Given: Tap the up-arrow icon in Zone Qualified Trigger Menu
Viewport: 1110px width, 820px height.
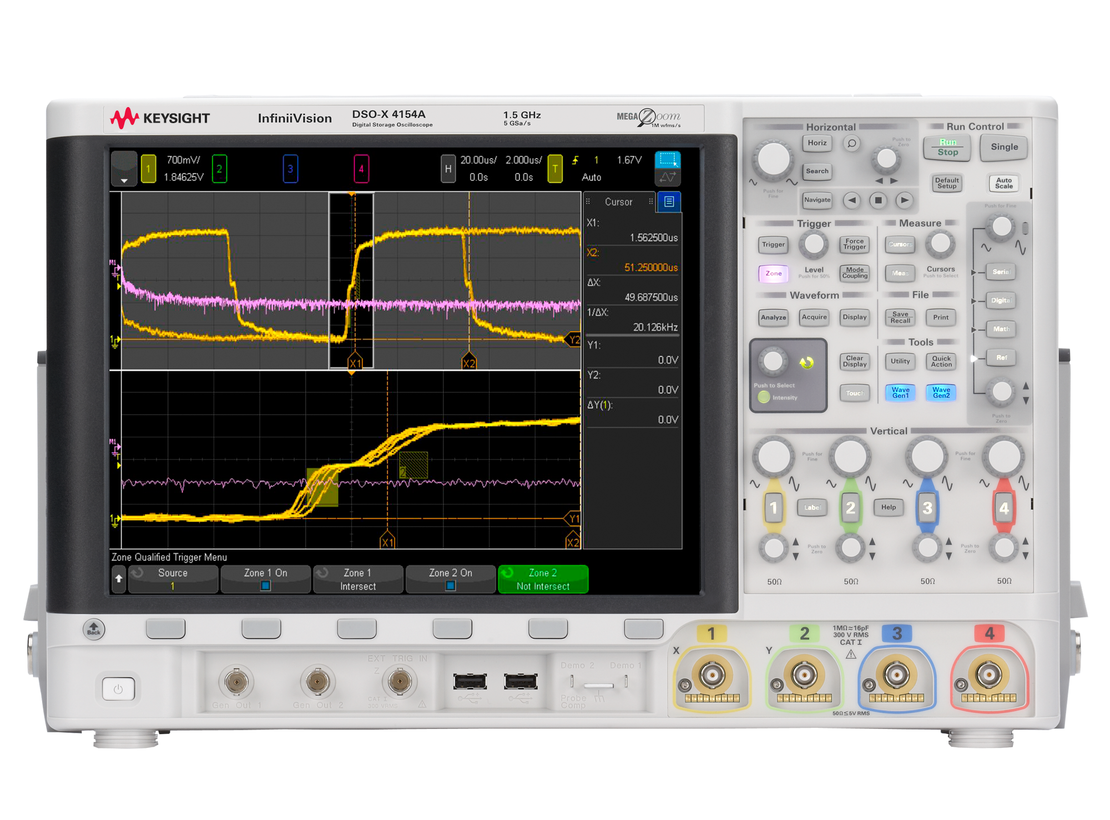Looking at the screenshot, I should pyautogui.click(x=119, y=579).
